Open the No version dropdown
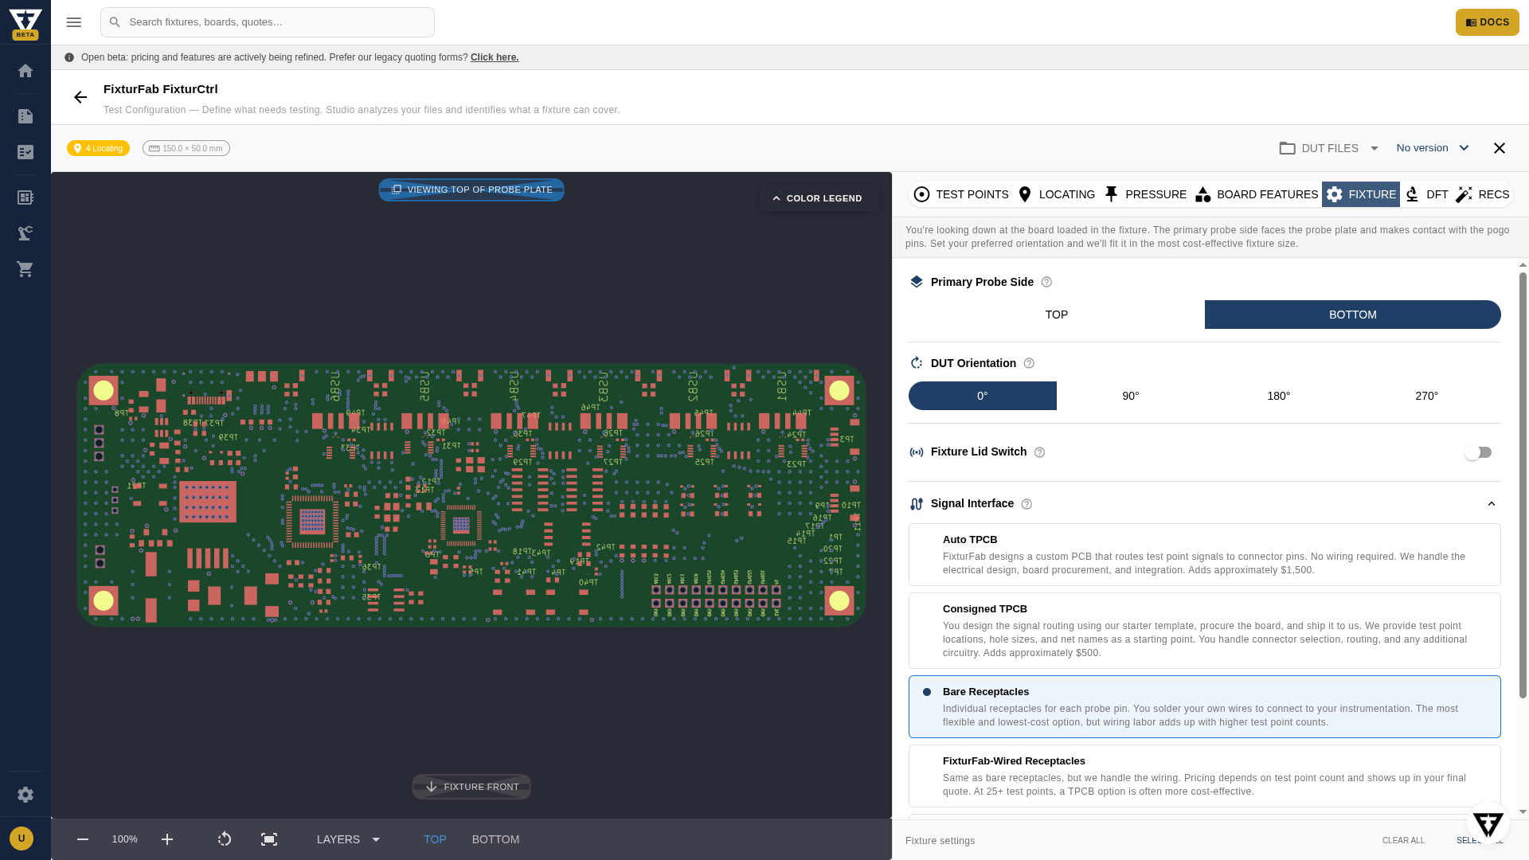The width and height of the screenshot is (1529, 860). pos(1433,148)
